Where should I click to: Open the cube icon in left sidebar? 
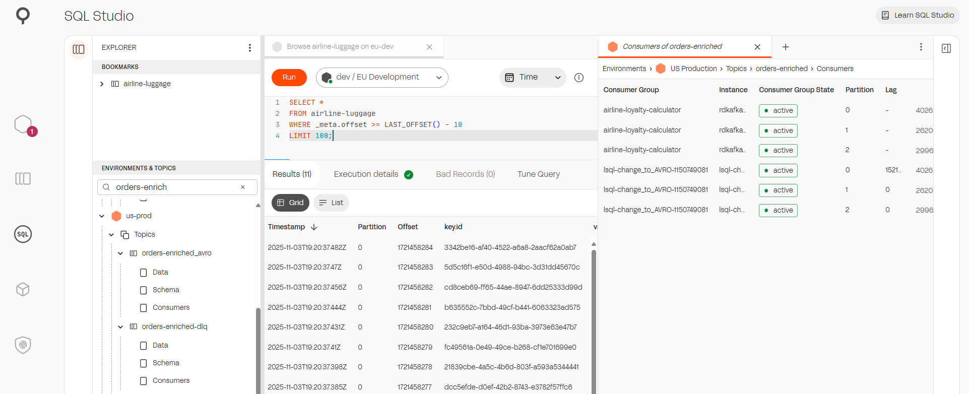(23, 289)
